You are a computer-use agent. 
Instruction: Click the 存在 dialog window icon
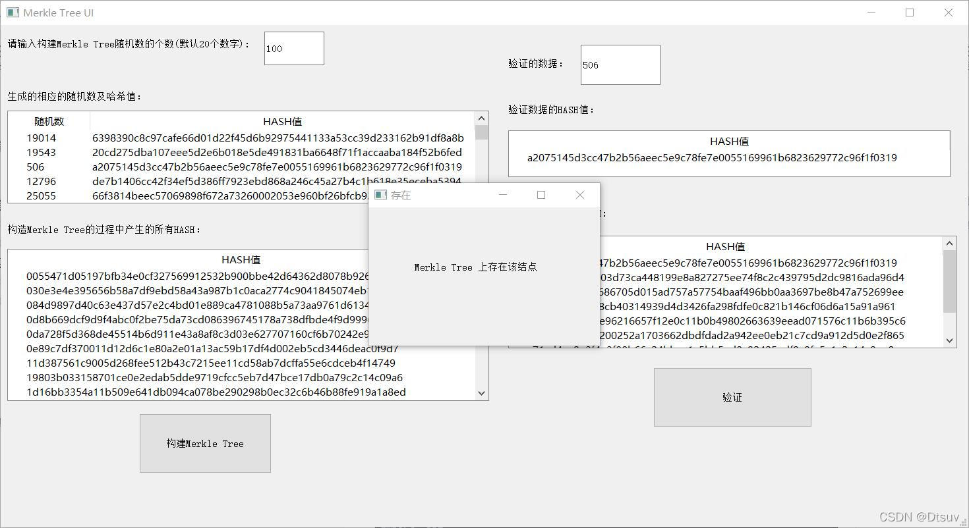click(x=380, y=195)
